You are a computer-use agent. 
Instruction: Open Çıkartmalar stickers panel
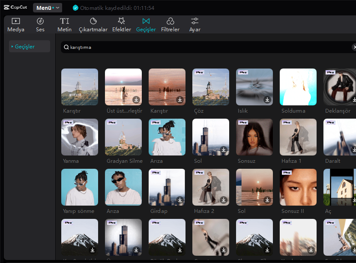(93, 25)
